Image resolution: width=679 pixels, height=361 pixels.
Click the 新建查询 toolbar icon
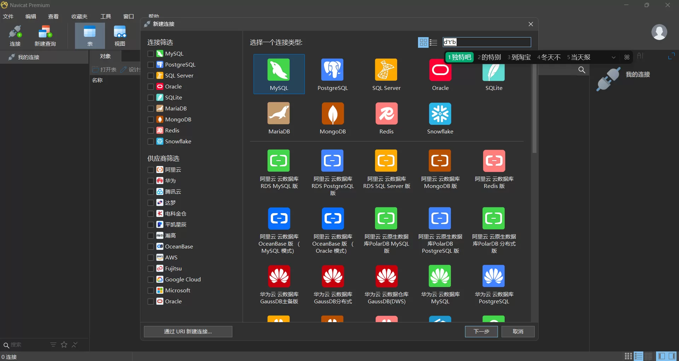click(45, 35)
